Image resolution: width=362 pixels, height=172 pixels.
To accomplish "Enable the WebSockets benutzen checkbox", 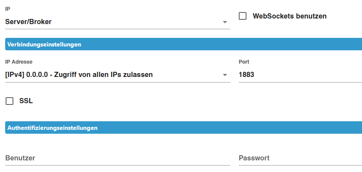I will (x=243, y=16).
